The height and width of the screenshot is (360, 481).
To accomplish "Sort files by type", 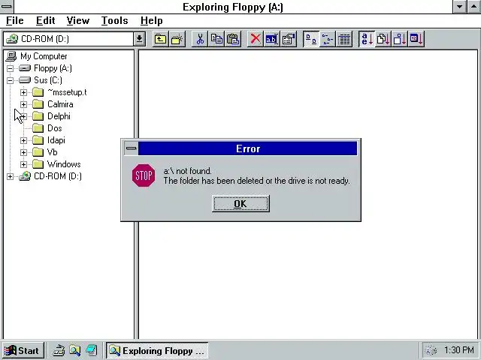I will [383, 39].
